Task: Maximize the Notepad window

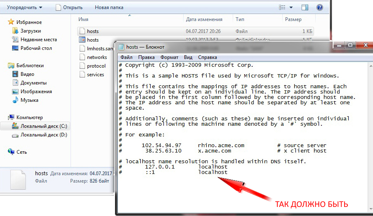Action: point(350,45)
